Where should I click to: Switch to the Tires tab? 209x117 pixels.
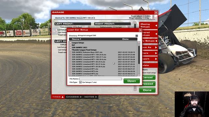pyautogui.click(x=58, y=97)
